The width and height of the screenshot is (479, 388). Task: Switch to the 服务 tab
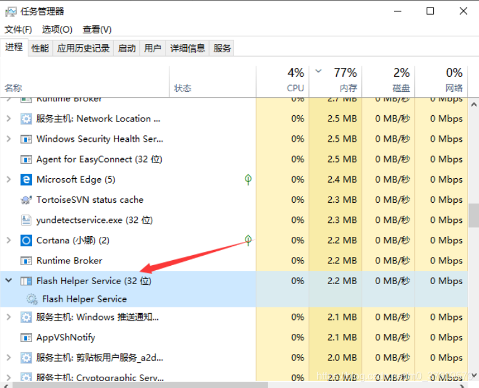coord(222,48)
